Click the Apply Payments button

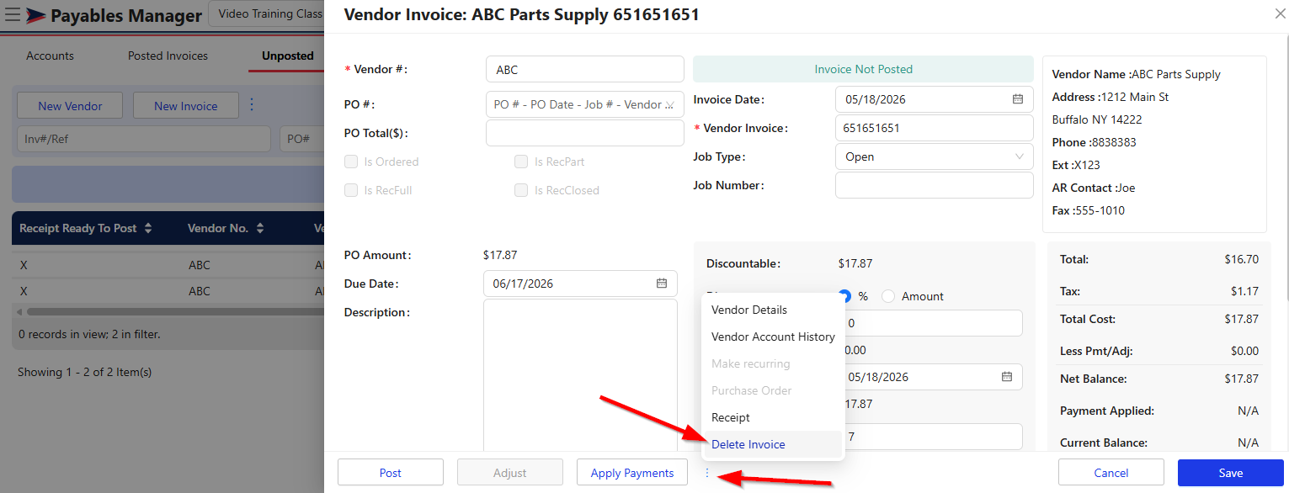(x=632, y=473)
